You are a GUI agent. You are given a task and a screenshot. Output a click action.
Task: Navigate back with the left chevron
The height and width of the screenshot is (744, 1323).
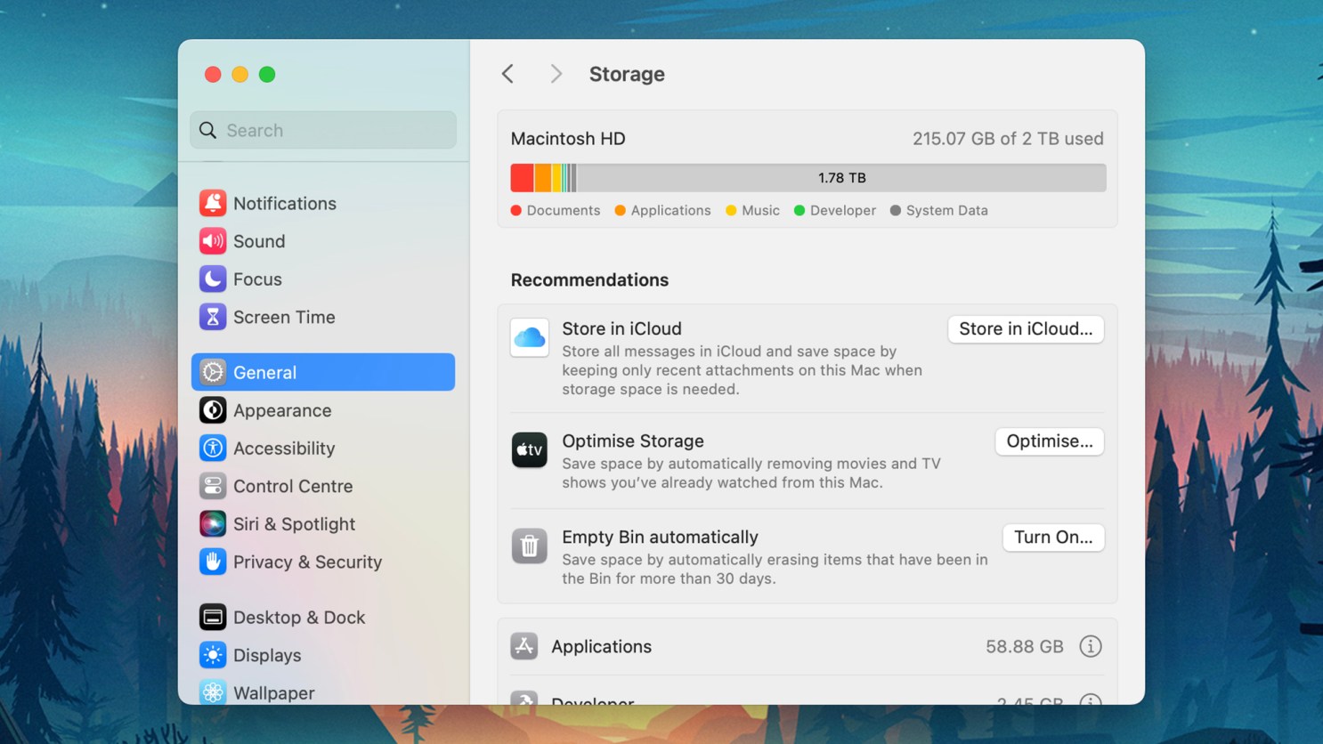[507, 74]
